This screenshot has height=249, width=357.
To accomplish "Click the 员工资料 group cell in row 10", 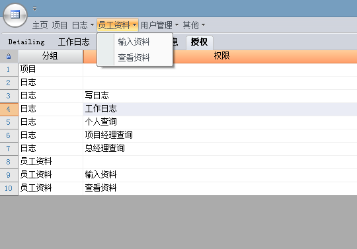I will (x=50, y=188).
